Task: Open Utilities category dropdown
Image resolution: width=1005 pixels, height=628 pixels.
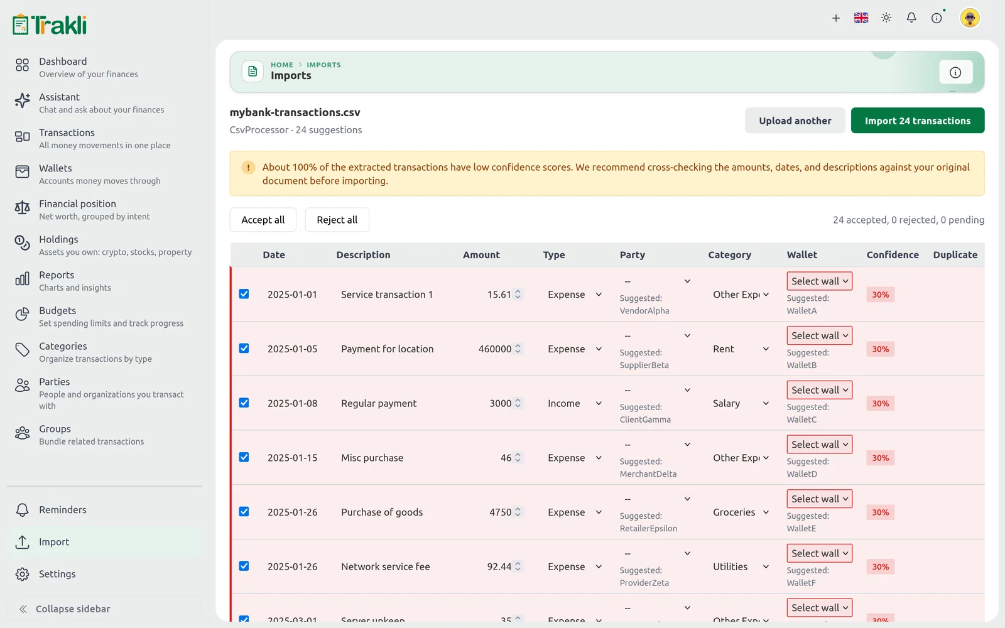Action: click(x=741, y=566)
